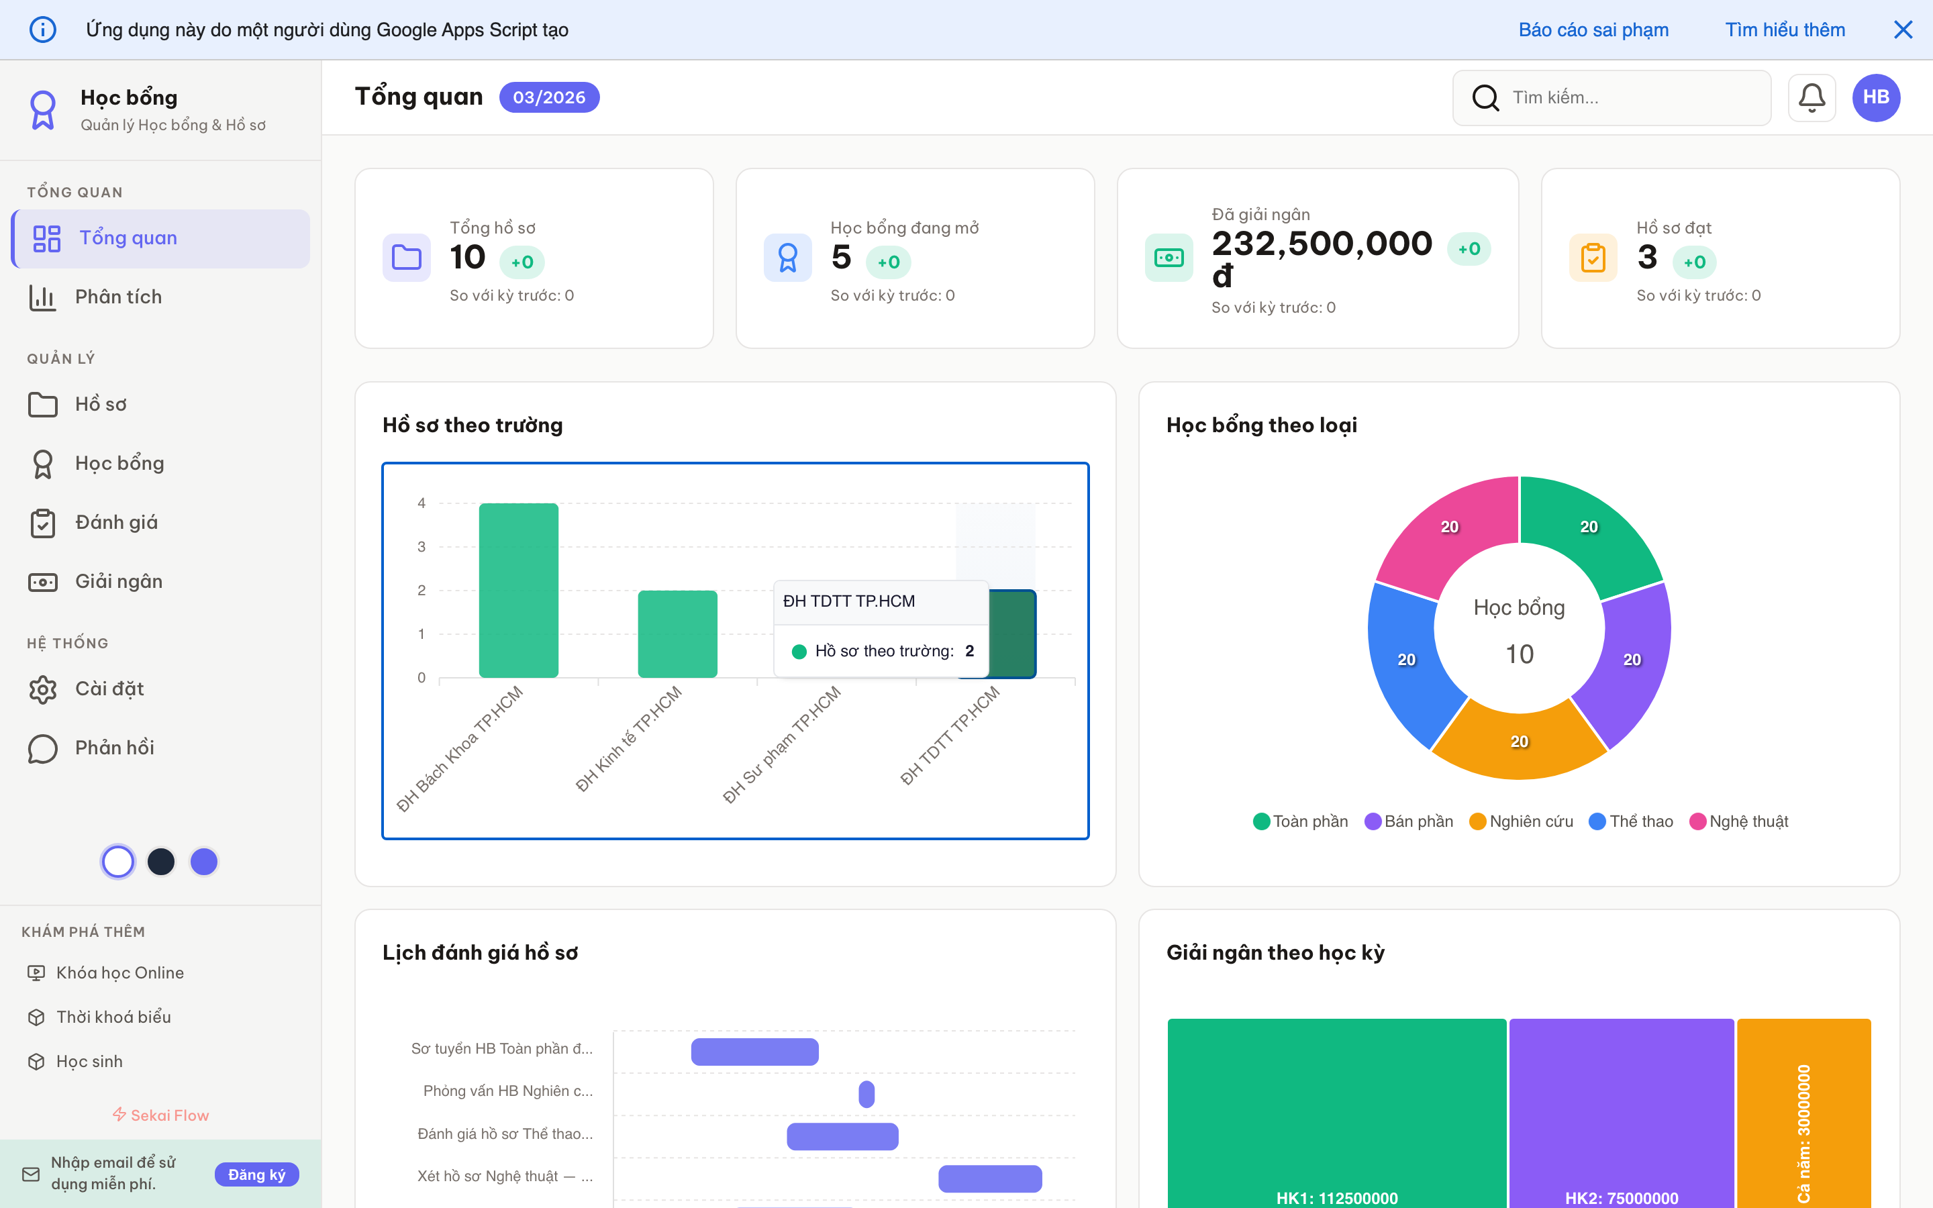This screenshot has height=1208, width=1933.
Task: Click the Đăng ký button
Action: point(256,1174)
